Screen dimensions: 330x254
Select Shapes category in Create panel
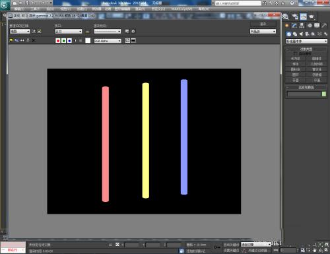pos(295,34)
